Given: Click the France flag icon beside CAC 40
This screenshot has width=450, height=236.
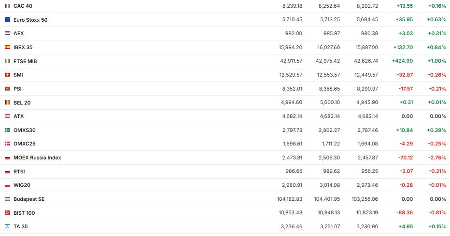Looking at the screenshot, I should point(7,6).
